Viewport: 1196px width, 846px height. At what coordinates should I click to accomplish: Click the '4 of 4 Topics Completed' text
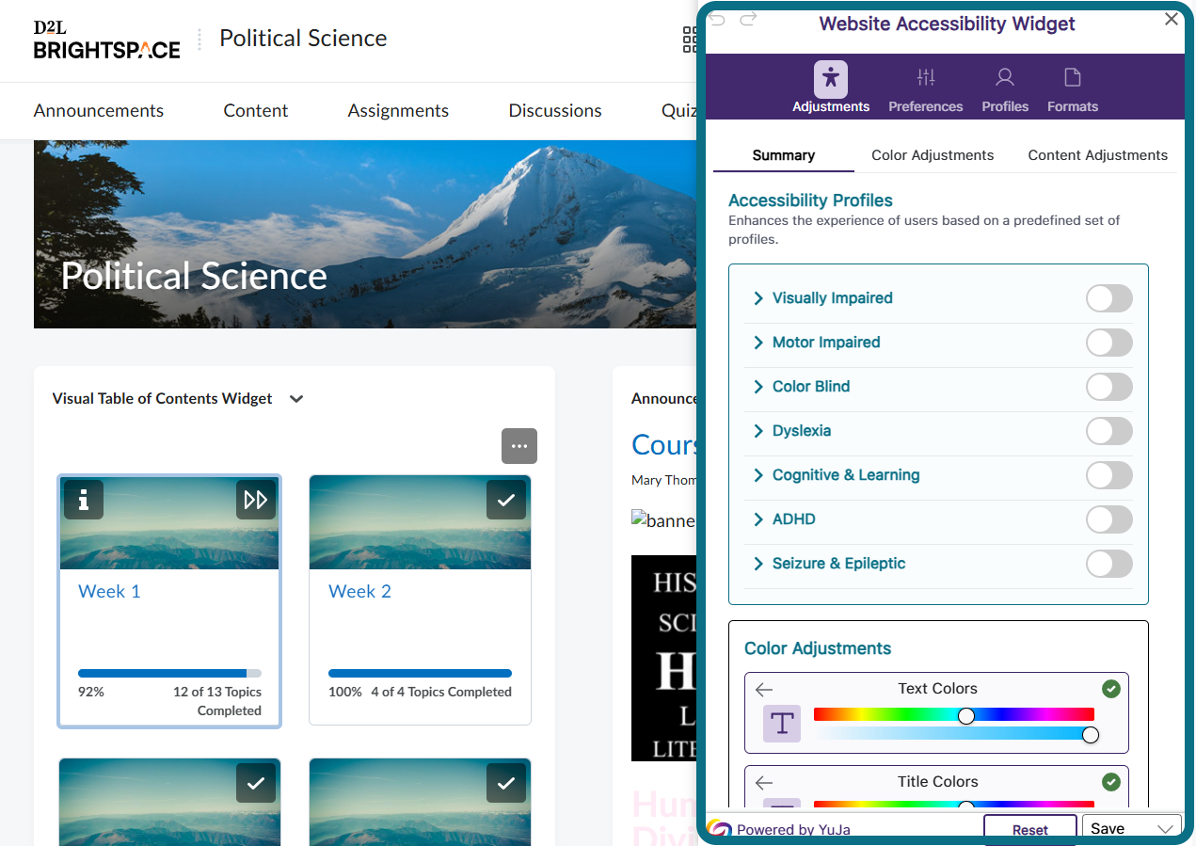coord(441,692)
